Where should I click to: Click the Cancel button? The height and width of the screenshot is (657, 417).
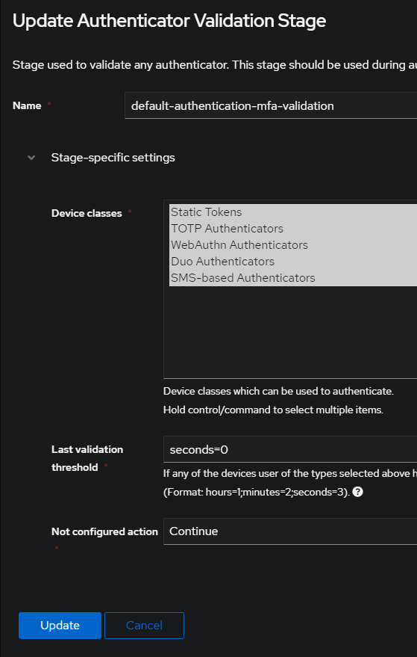[x=144, y=626]
